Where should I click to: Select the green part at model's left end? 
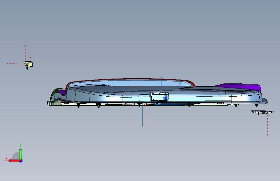[55, 93]
